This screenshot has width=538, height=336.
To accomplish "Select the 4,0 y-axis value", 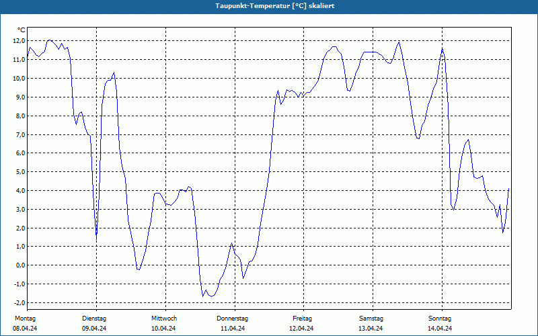I will pos(20,191).
